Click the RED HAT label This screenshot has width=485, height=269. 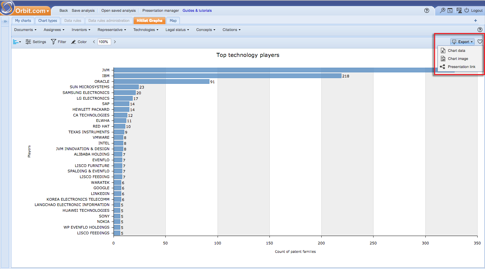[x=101, y=126]
